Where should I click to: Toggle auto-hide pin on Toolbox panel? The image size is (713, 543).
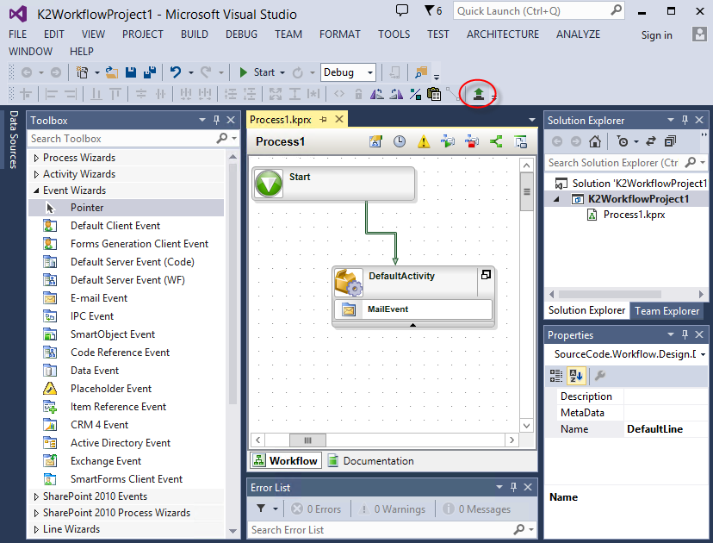216,120
